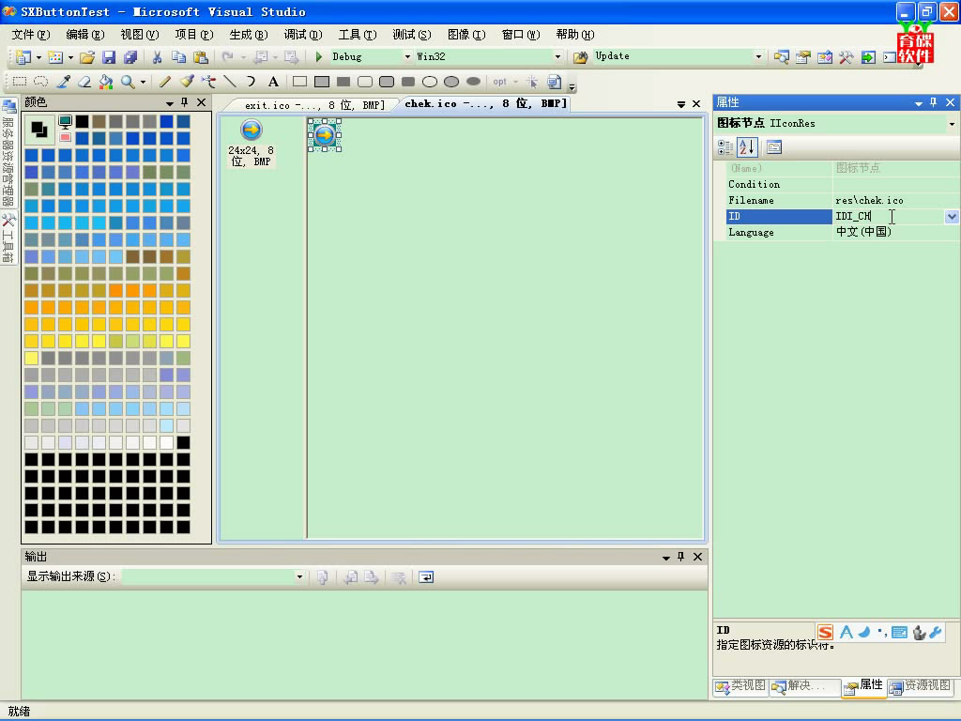Select the Filled Rectangle with border tool
The height and width of the screenshot is (721, 961).
[x=322, y=82]
